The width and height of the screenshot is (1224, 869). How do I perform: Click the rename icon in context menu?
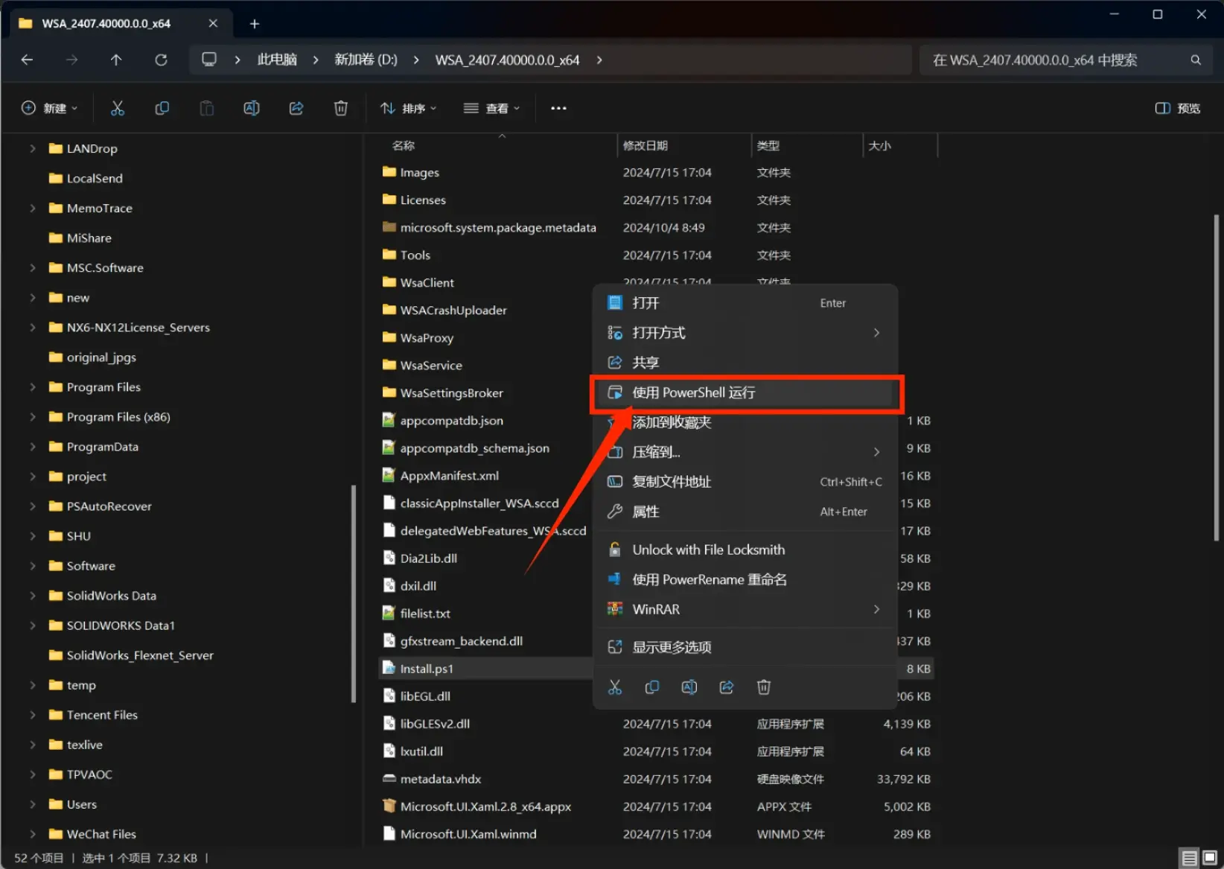tap(689, 687)
